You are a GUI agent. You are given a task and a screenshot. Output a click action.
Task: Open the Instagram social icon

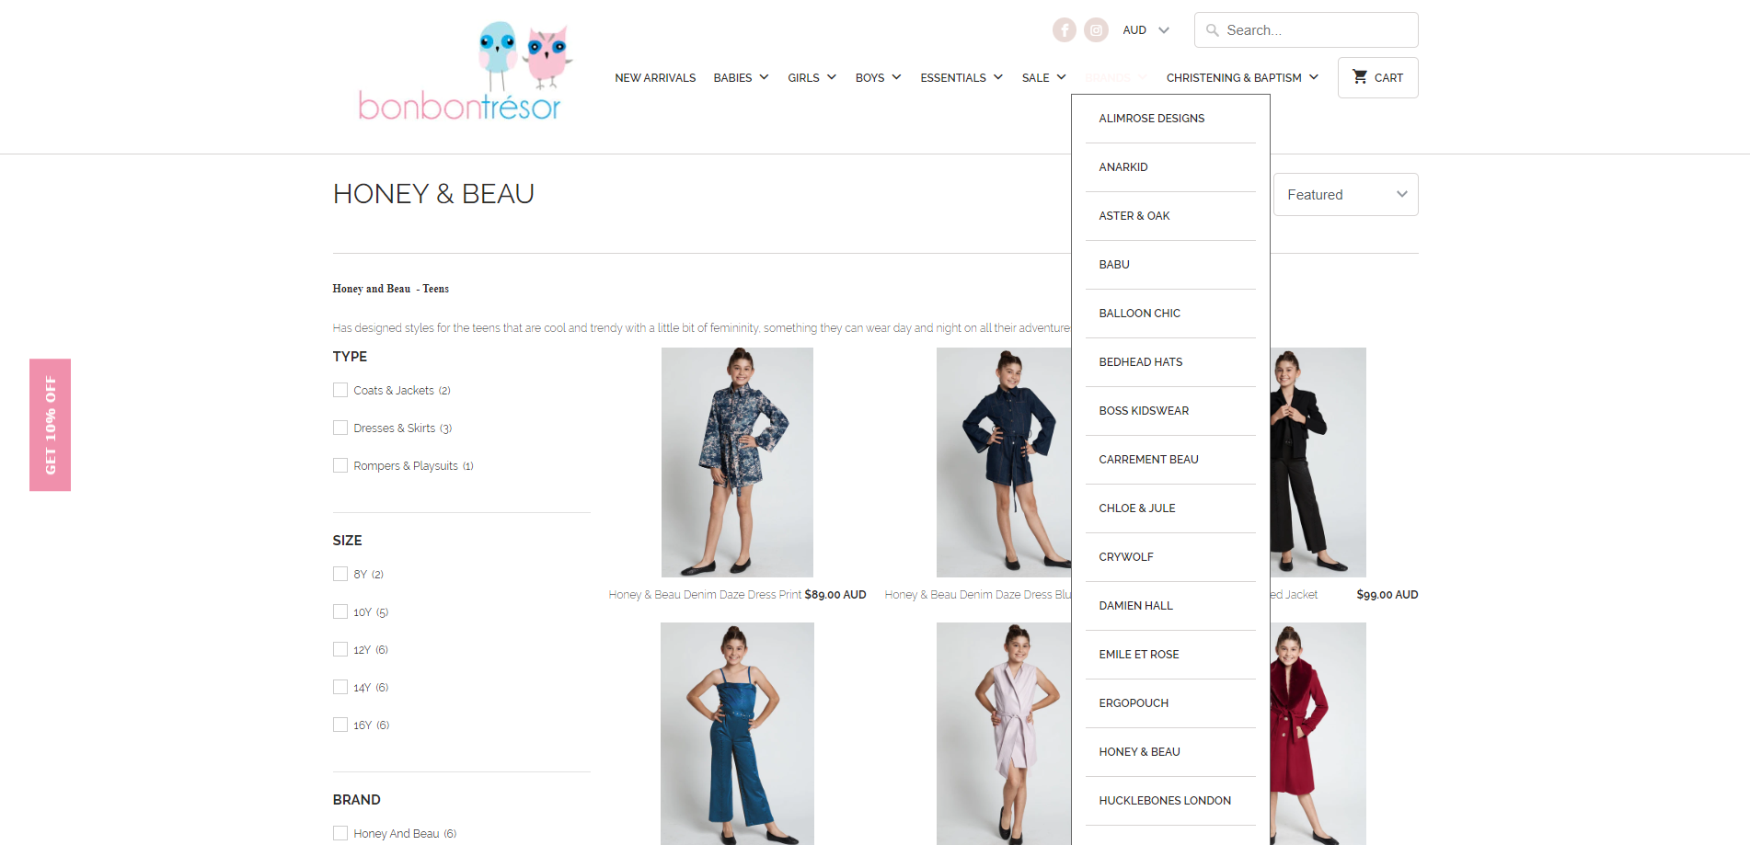point(1096,30)
